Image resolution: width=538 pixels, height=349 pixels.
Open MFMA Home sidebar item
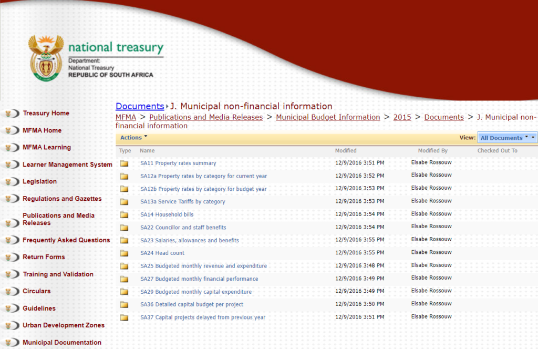42,130
